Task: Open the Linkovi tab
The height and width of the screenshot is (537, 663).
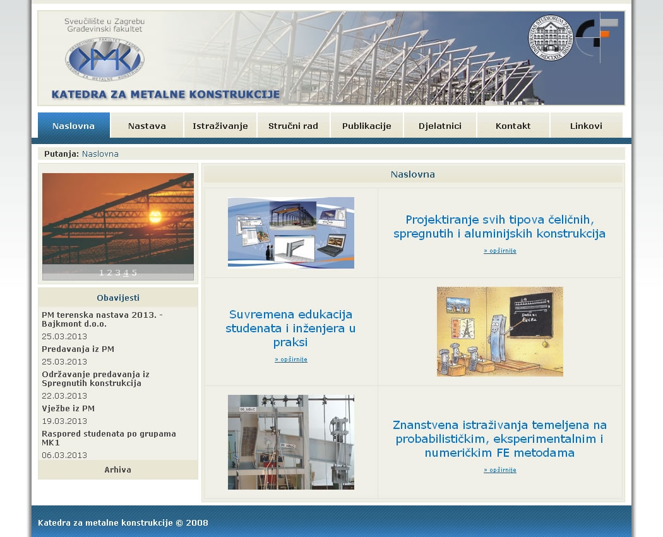Action: (x=586, y=126)
